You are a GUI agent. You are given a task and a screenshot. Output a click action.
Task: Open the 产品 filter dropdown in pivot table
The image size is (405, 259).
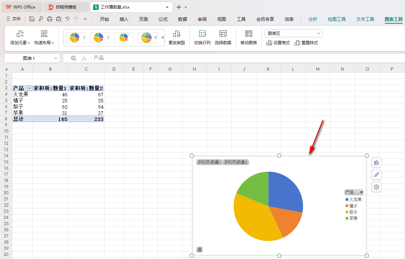30,88
